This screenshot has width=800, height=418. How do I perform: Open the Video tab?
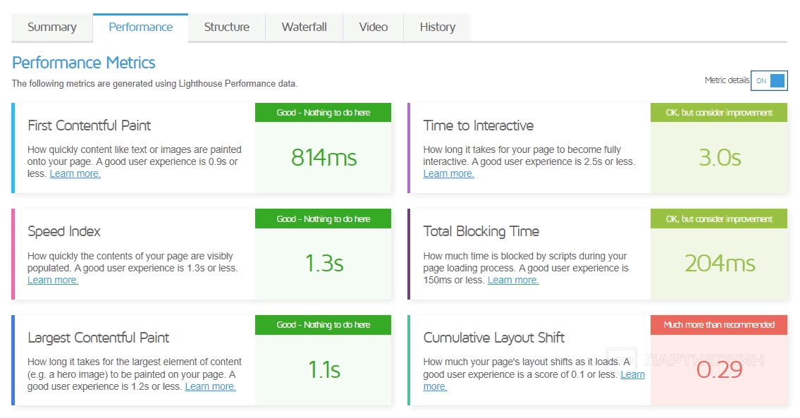[373, 27]
